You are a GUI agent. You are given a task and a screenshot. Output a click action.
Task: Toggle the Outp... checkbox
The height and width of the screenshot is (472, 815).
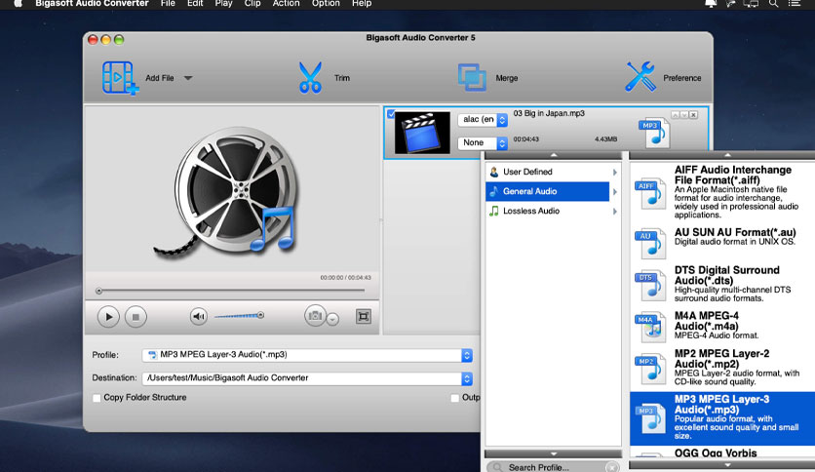point(455,398)
